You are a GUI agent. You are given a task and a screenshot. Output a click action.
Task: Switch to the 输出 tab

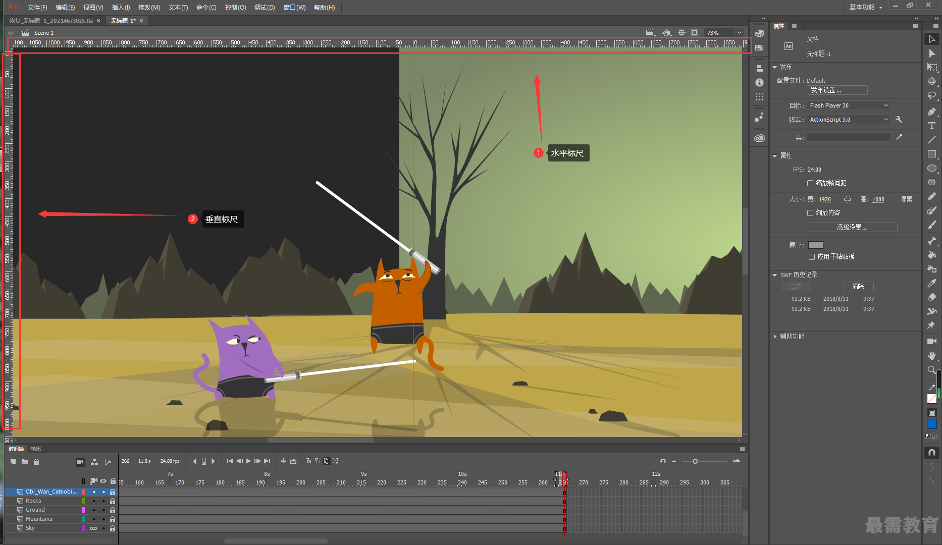(36, 449)
